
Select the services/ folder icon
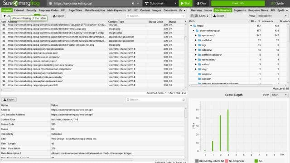[x=199, y=74]
